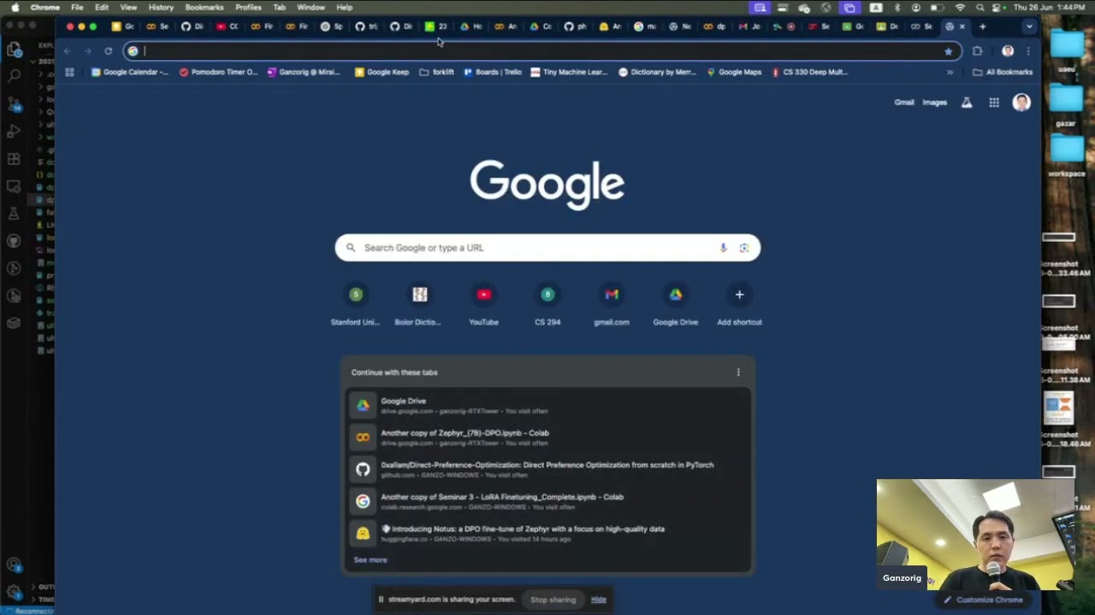
Task: Expand the tab search dropdown
Action: pos(1029,26)
